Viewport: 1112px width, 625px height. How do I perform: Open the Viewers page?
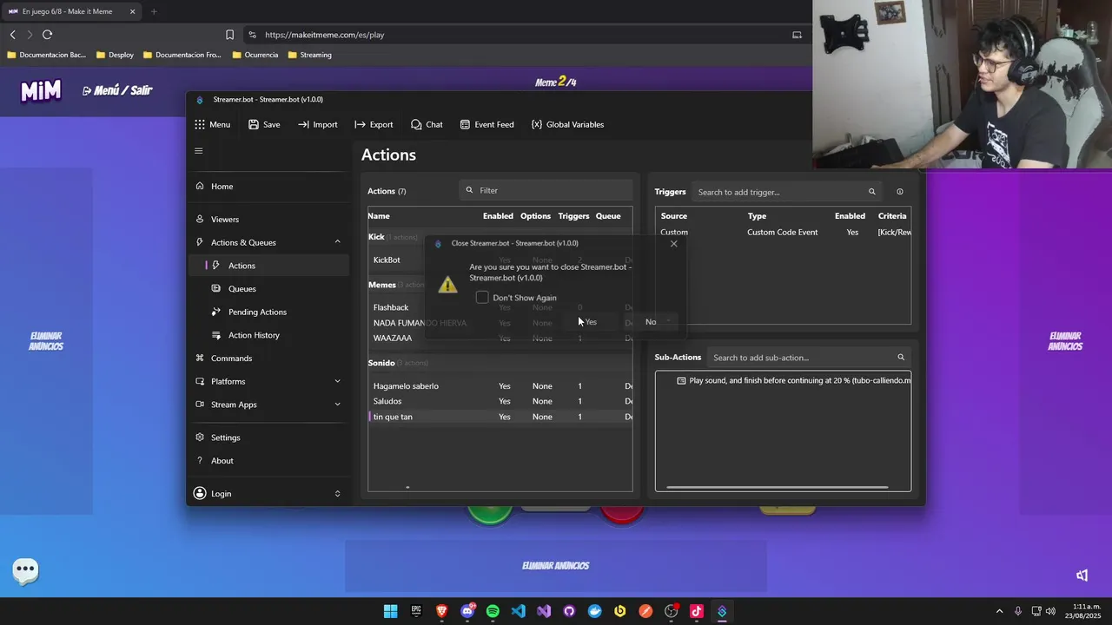(x=268, y=219)
